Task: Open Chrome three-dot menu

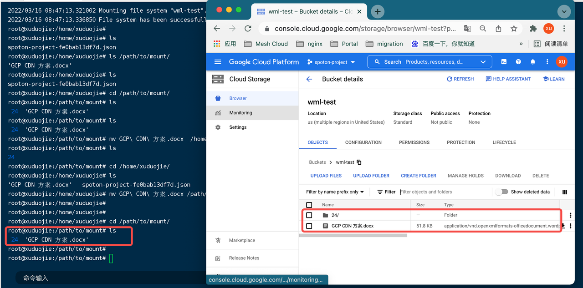Action: click(565, 28)
